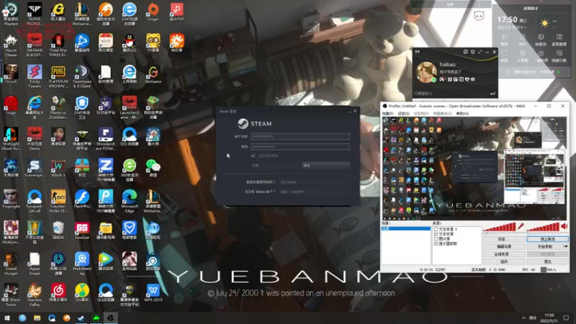Select the highlighted scene in OBS scene list
This screenshot has height=324, width=576.
[x=406, y=228]
